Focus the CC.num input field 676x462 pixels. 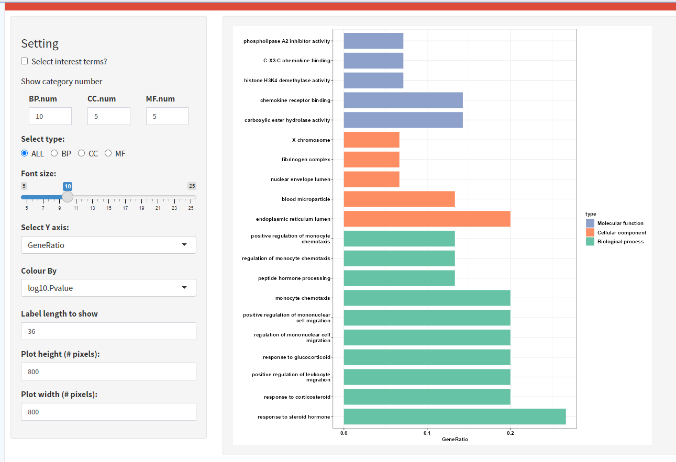(x=108, y=116)
